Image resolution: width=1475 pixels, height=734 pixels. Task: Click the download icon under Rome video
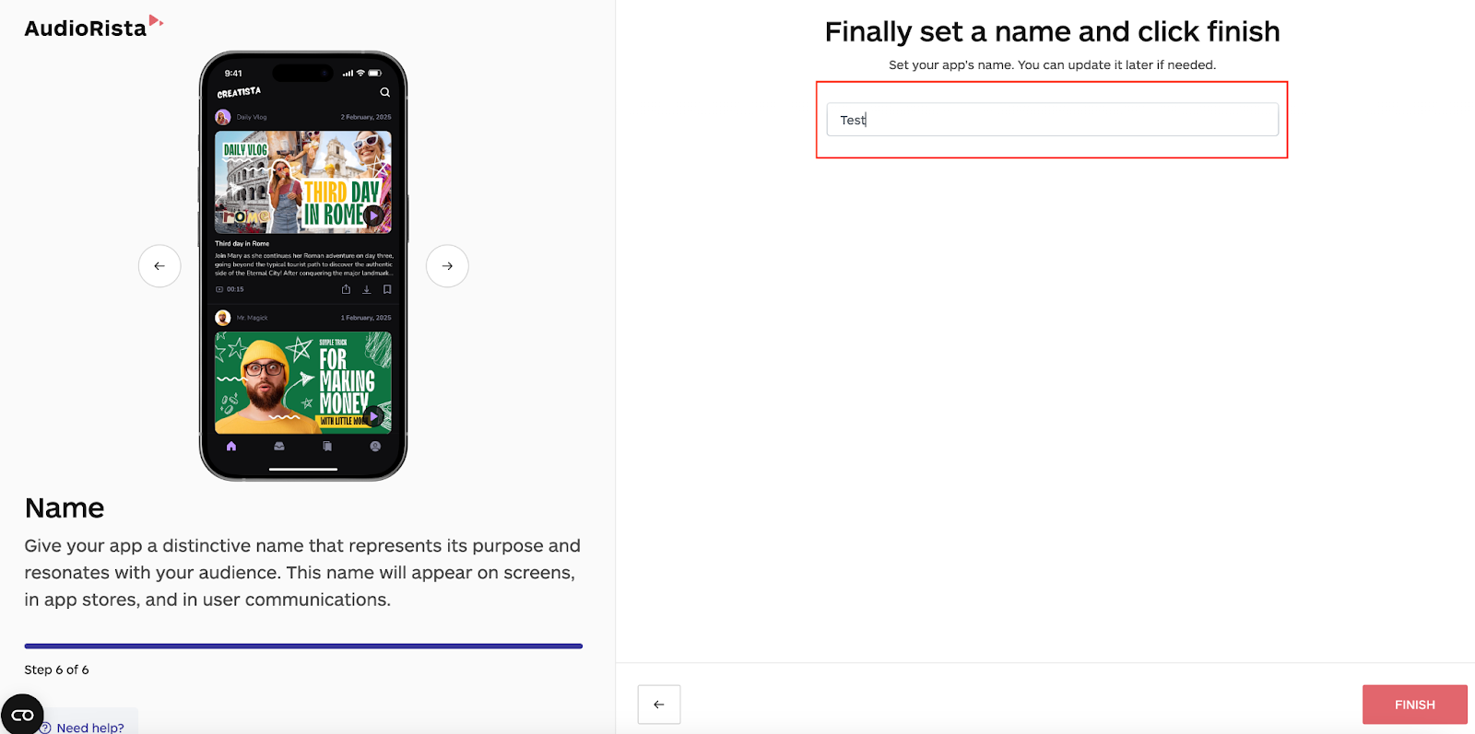pyautogui.click(x=366, y=289)
